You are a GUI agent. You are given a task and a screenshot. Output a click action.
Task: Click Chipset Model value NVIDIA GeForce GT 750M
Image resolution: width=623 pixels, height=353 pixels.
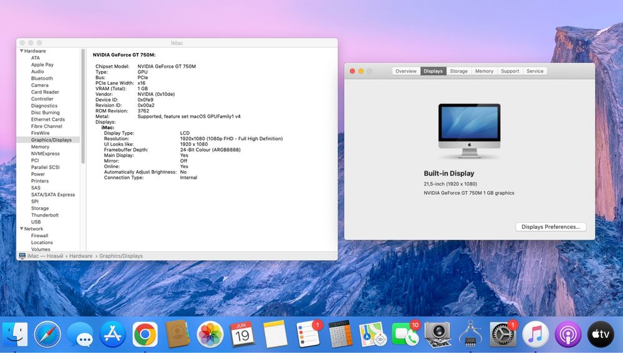tap(167, 66)
